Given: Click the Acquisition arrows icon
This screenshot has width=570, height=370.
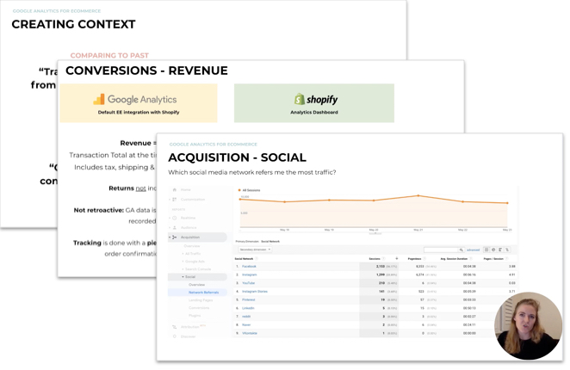Looking at the screenshot, I should [x=175, y=237].
